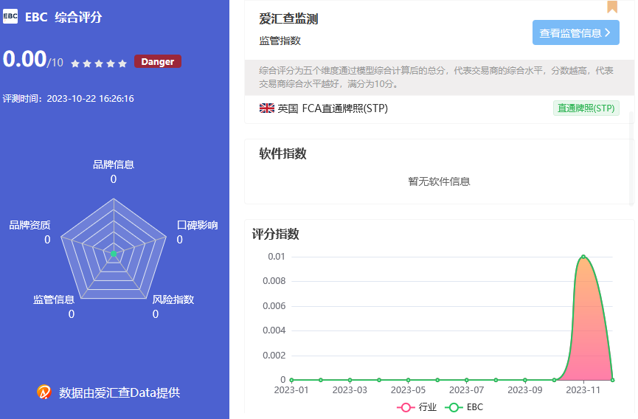Click the 爱汇查 Data logo icon
Screen dimensions: 638x419
[x=44, y=392]
